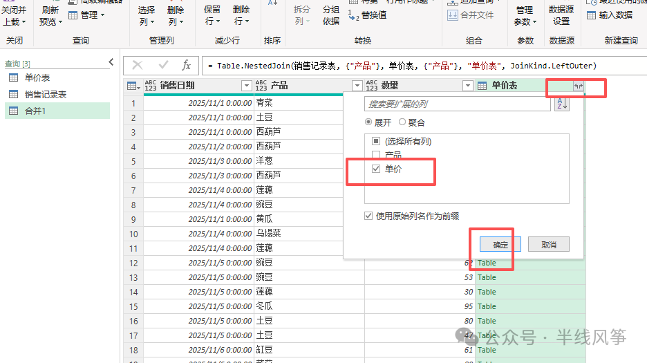Click the date cell in row 18

[198, 350]
